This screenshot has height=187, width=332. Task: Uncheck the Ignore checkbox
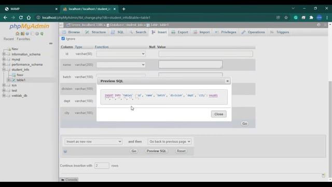[x=63, y=38]
